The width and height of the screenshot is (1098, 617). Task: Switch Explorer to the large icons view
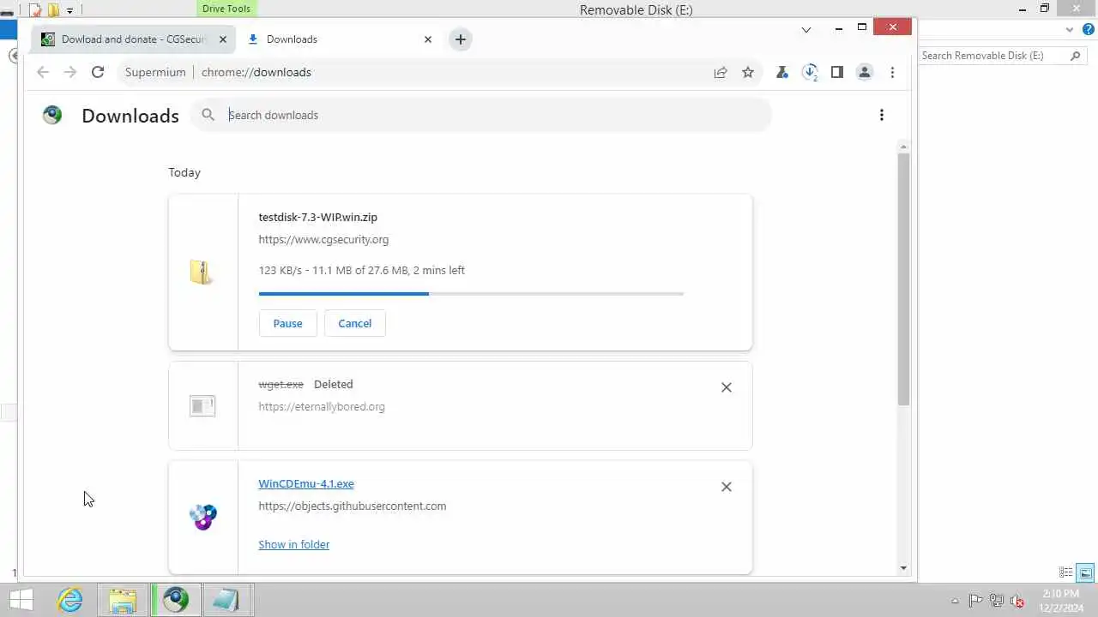(1085, 572)
